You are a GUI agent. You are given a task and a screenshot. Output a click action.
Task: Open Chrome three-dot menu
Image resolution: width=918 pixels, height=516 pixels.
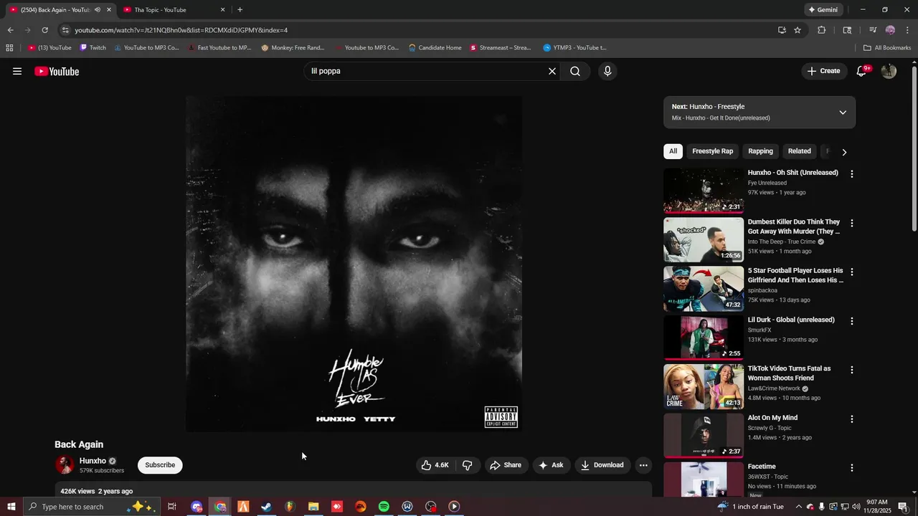(908, 30)
